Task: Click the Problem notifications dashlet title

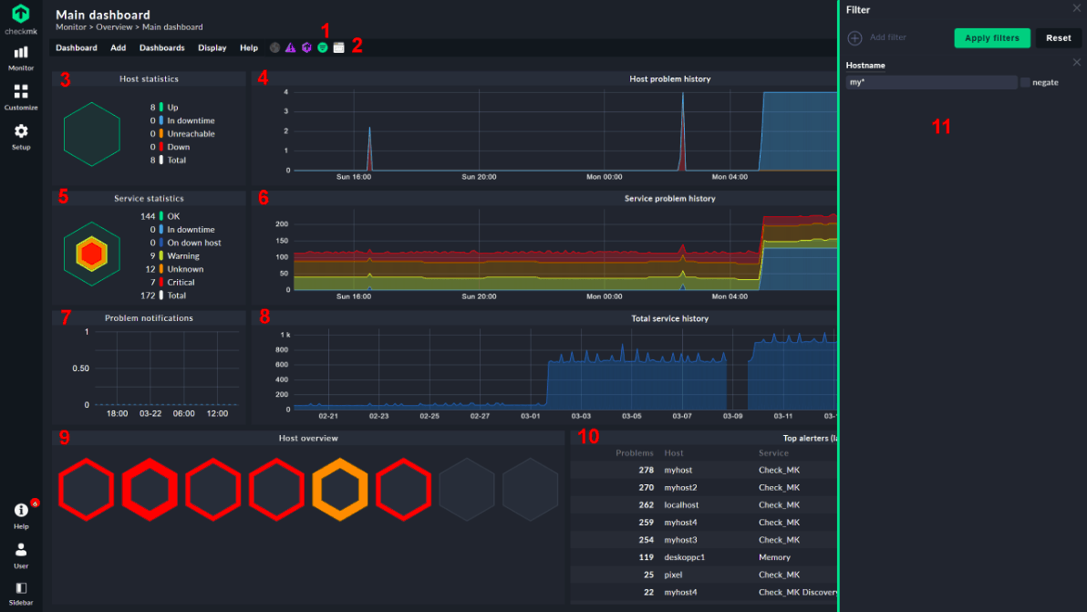Action: point(149,318)
